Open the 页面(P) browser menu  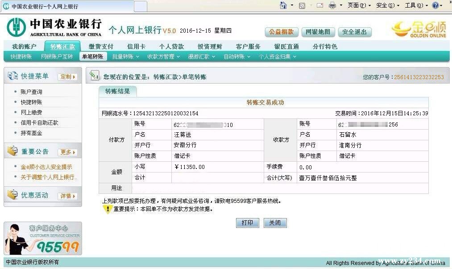click(x=359, y=5)
